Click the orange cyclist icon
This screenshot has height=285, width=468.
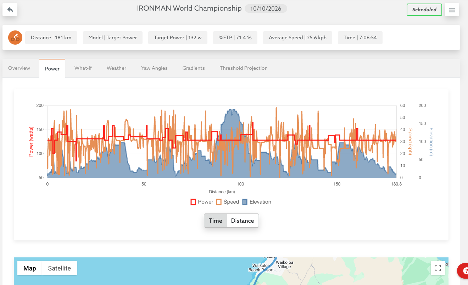click(x=15, y=38)
